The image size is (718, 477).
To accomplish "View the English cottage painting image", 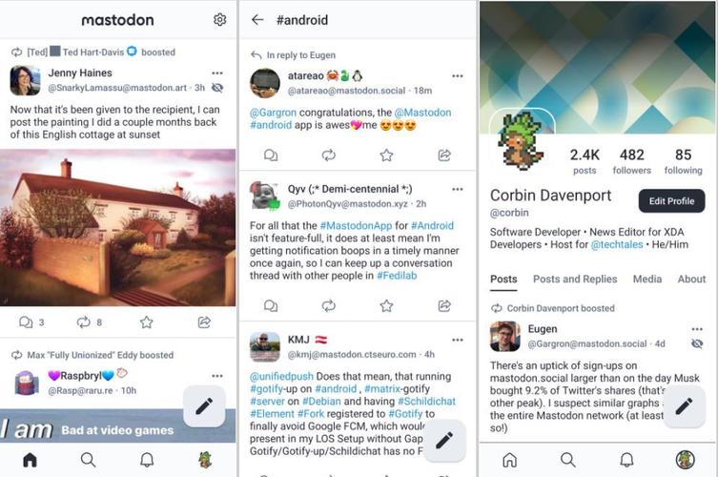I will coord(117,227).
